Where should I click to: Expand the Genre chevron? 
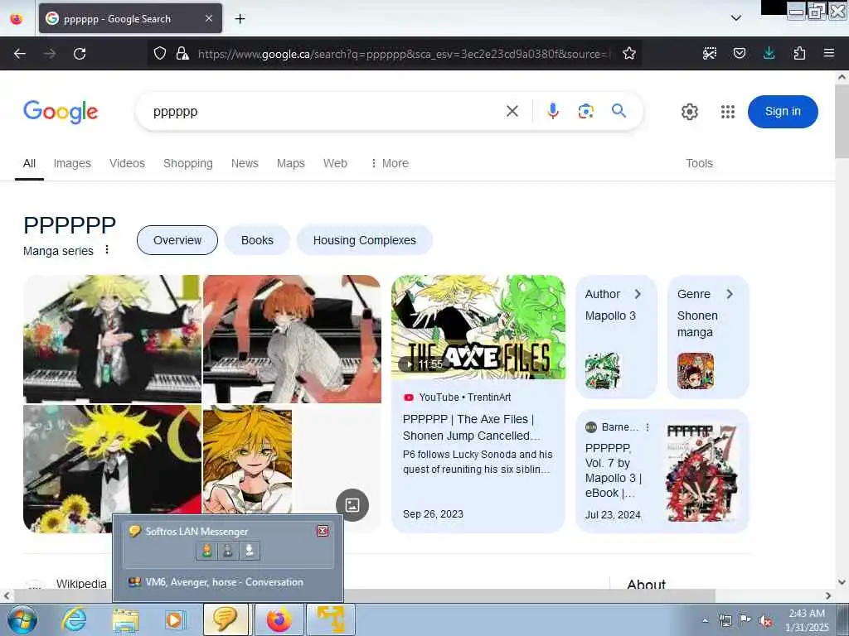[x=730, y=294]
